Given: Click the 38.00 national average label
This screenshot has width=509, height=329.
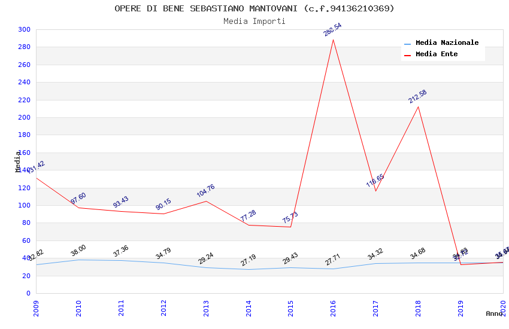Looking at the screenshot, I should 78,250.
